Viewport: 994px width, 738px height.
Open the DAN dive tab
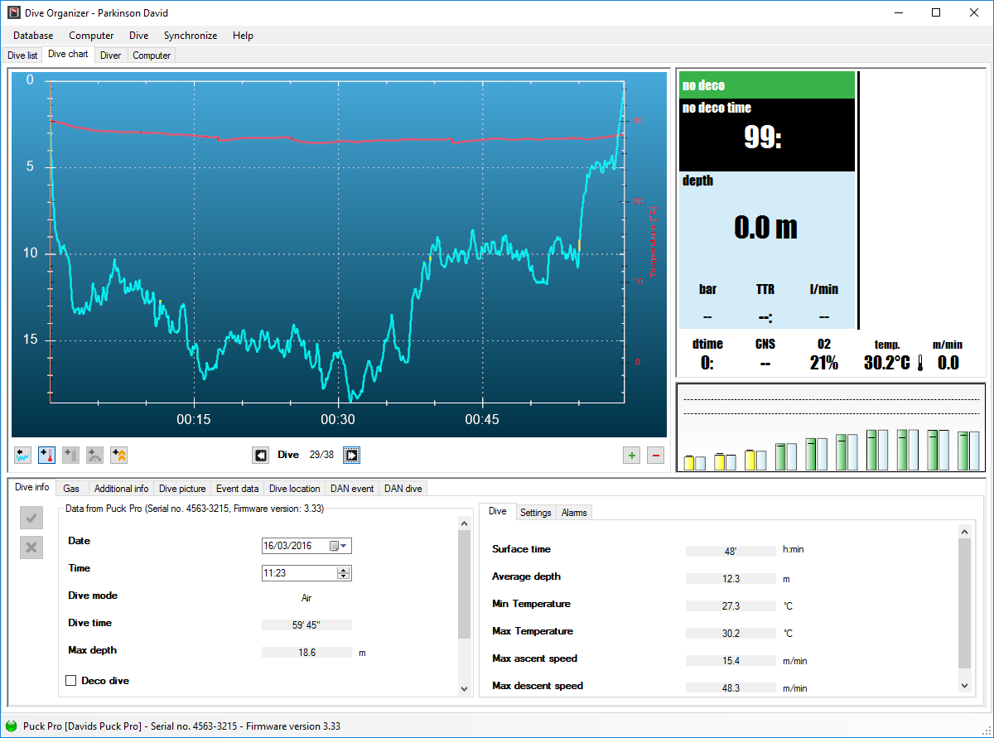(403, 489)
